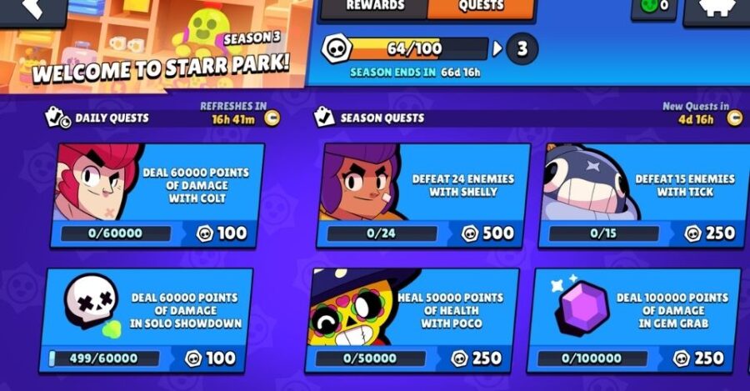Click the Season Quests coin icon
This screenshot has width=750, height=391.
(x=735, y=118)
